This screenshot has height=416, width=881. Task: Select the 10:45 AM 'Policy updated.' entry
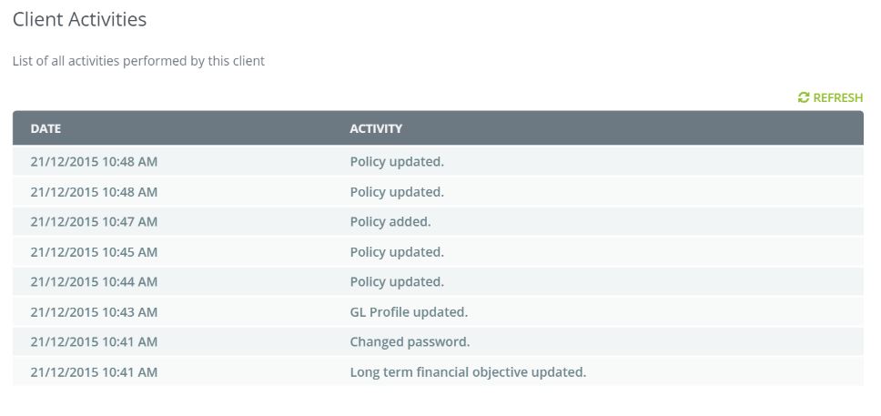pos(397,251)
